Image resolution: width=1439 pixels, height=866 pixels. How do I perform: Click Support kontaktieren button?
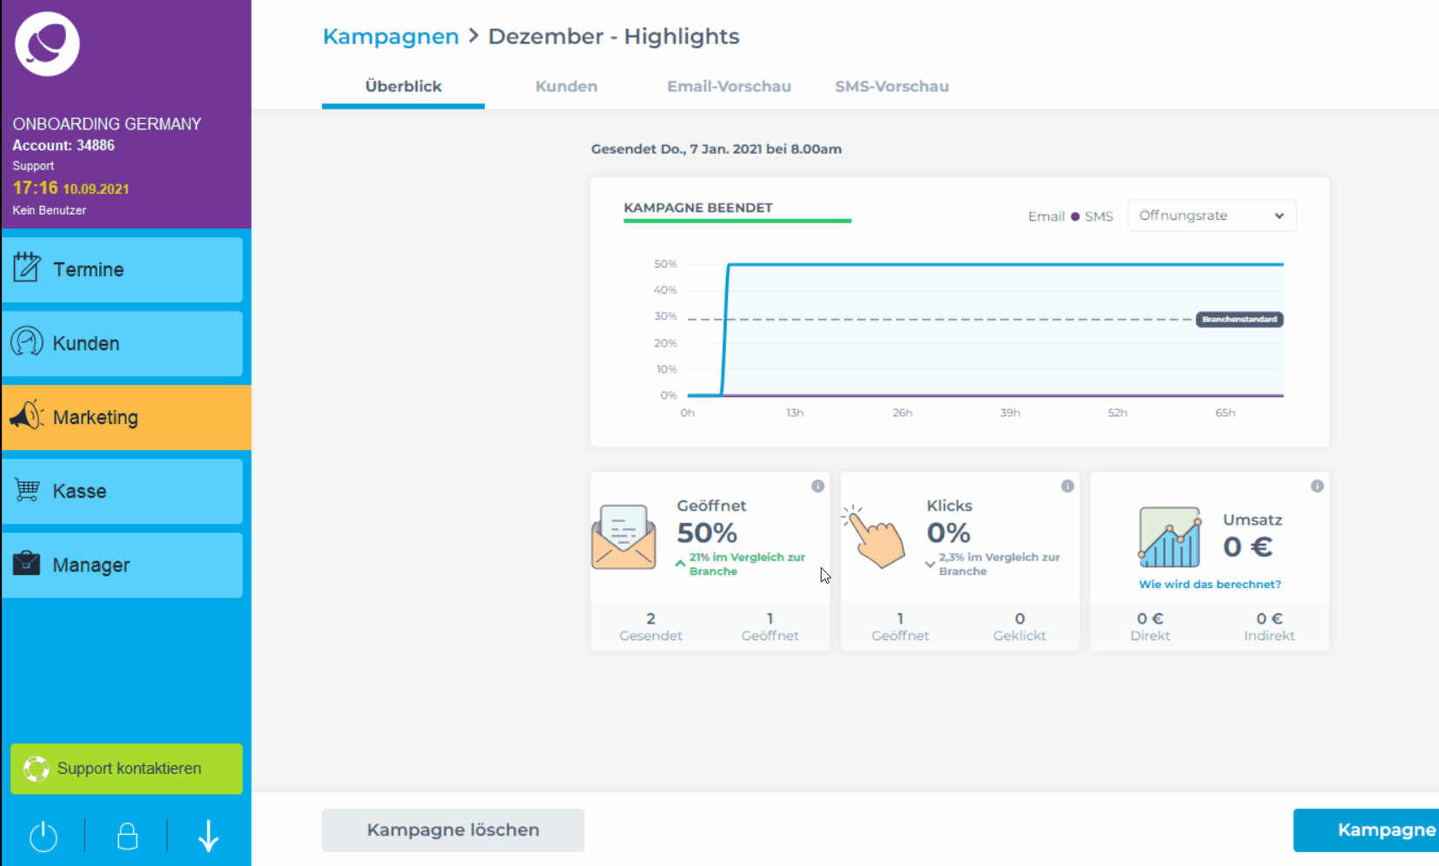pos(127,769)
